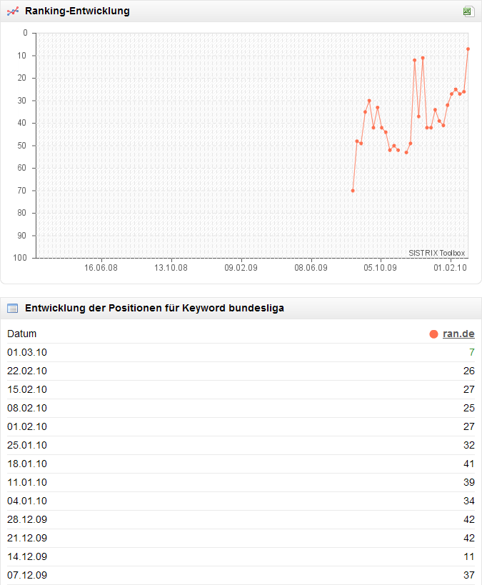Select the first chart data point at position 70

point(353,191)
